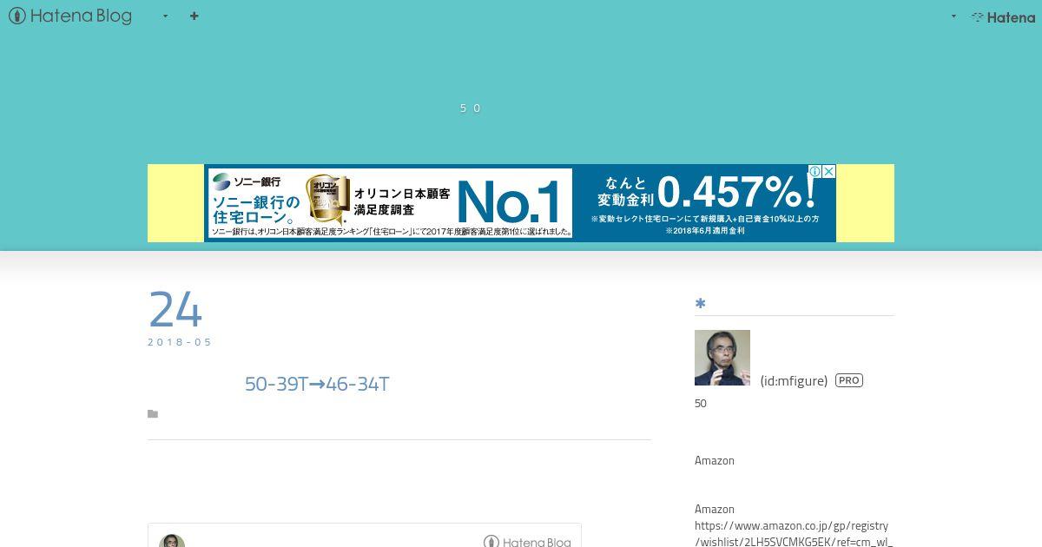Select the "50" text under the sidebar profile
The image size is (1042, 547).
tap(701, 403)
